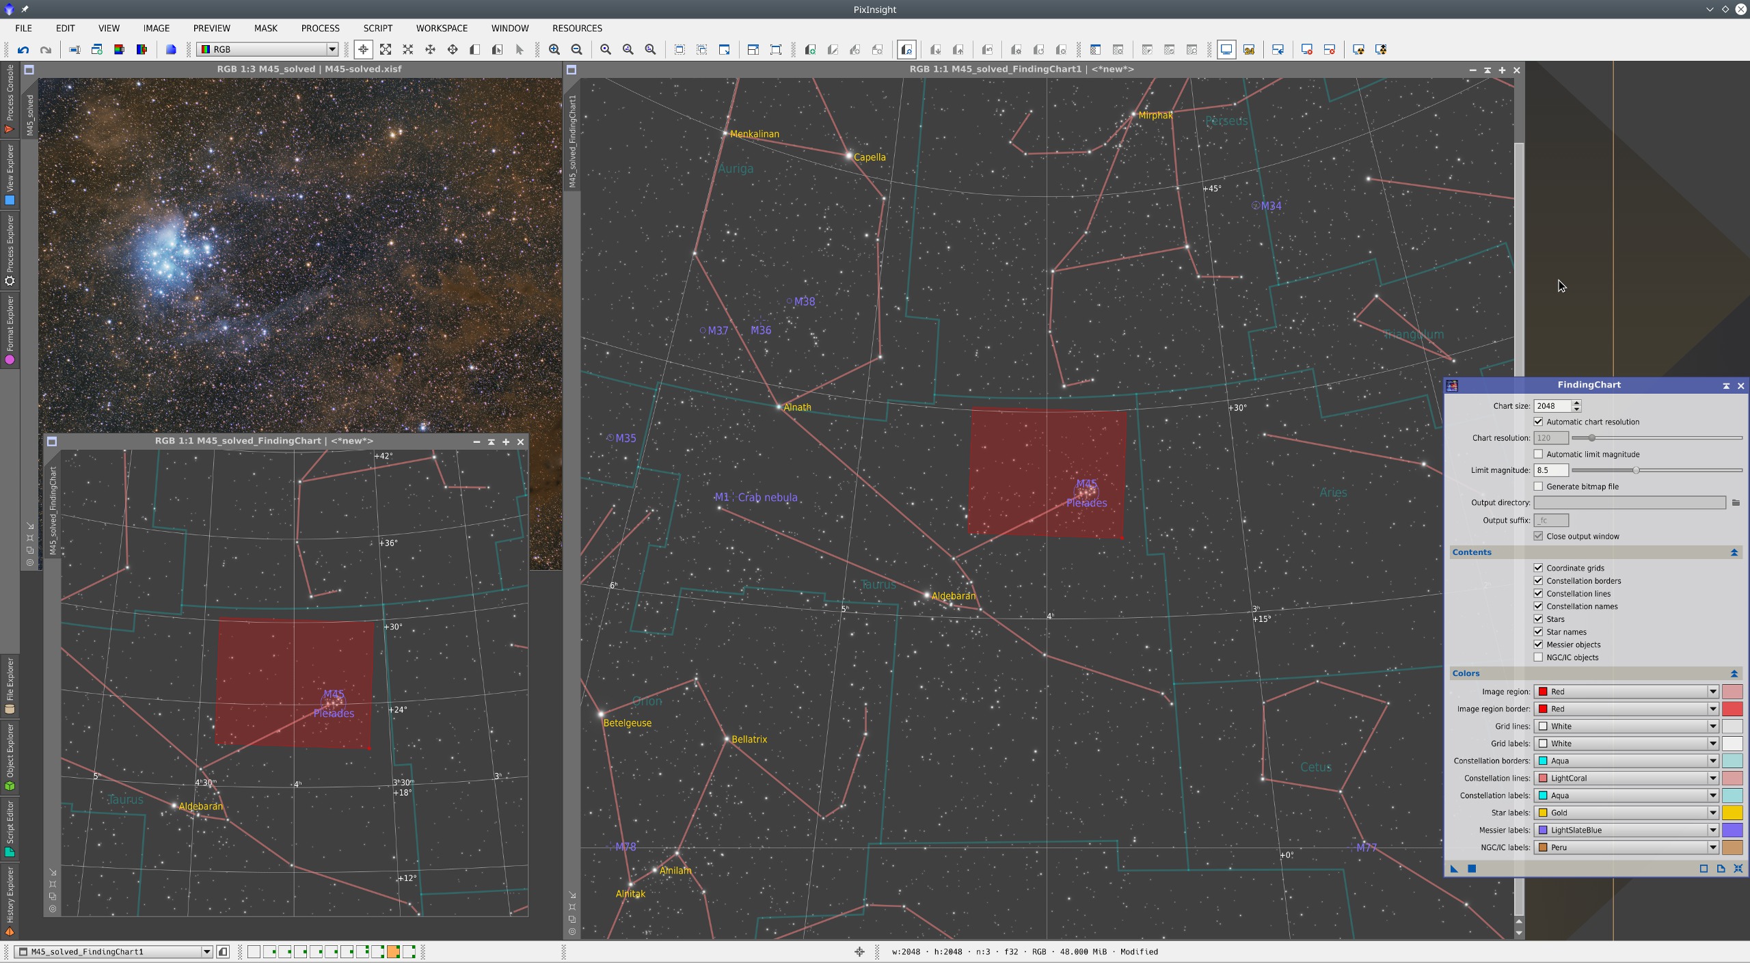1750x963 pixels.
Task: Open the PROCESS menu
Action: [x=320, y=28]
